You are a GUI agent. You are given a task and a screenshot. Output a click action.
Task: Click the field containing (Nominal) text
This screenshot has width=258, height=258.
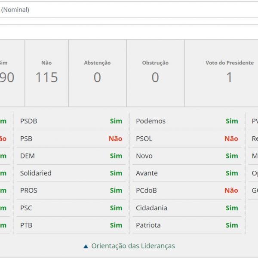tap(129, 9)
